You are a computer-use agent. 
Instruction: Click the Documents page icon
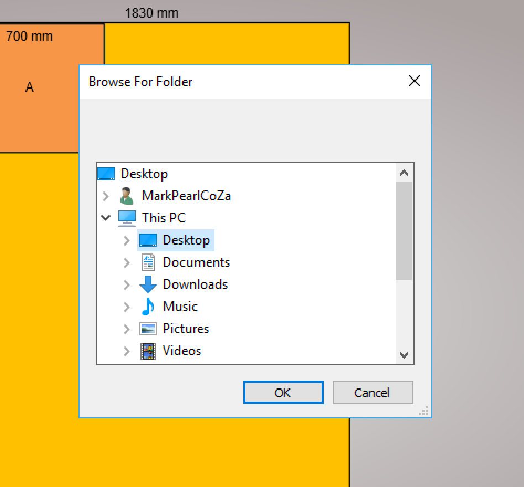[x=148, y=262]
